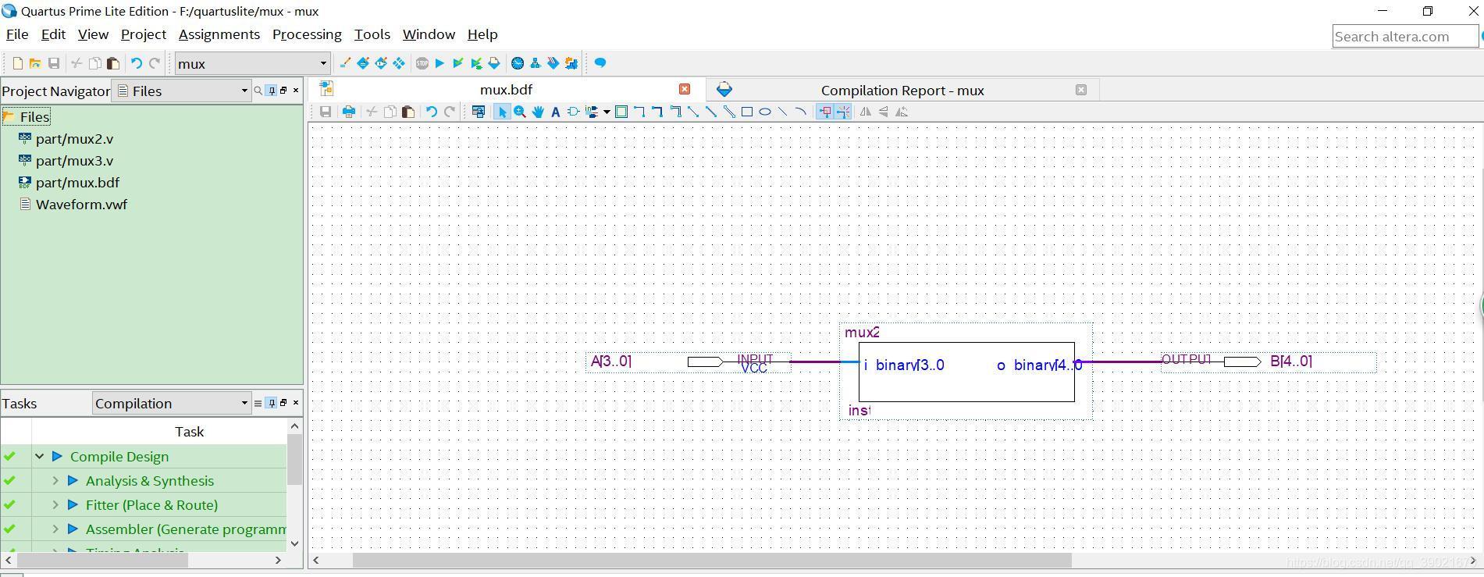Click the schematic horizontal scrollbar
Screen dimensions: 1484x577
(x=712, y=560)
